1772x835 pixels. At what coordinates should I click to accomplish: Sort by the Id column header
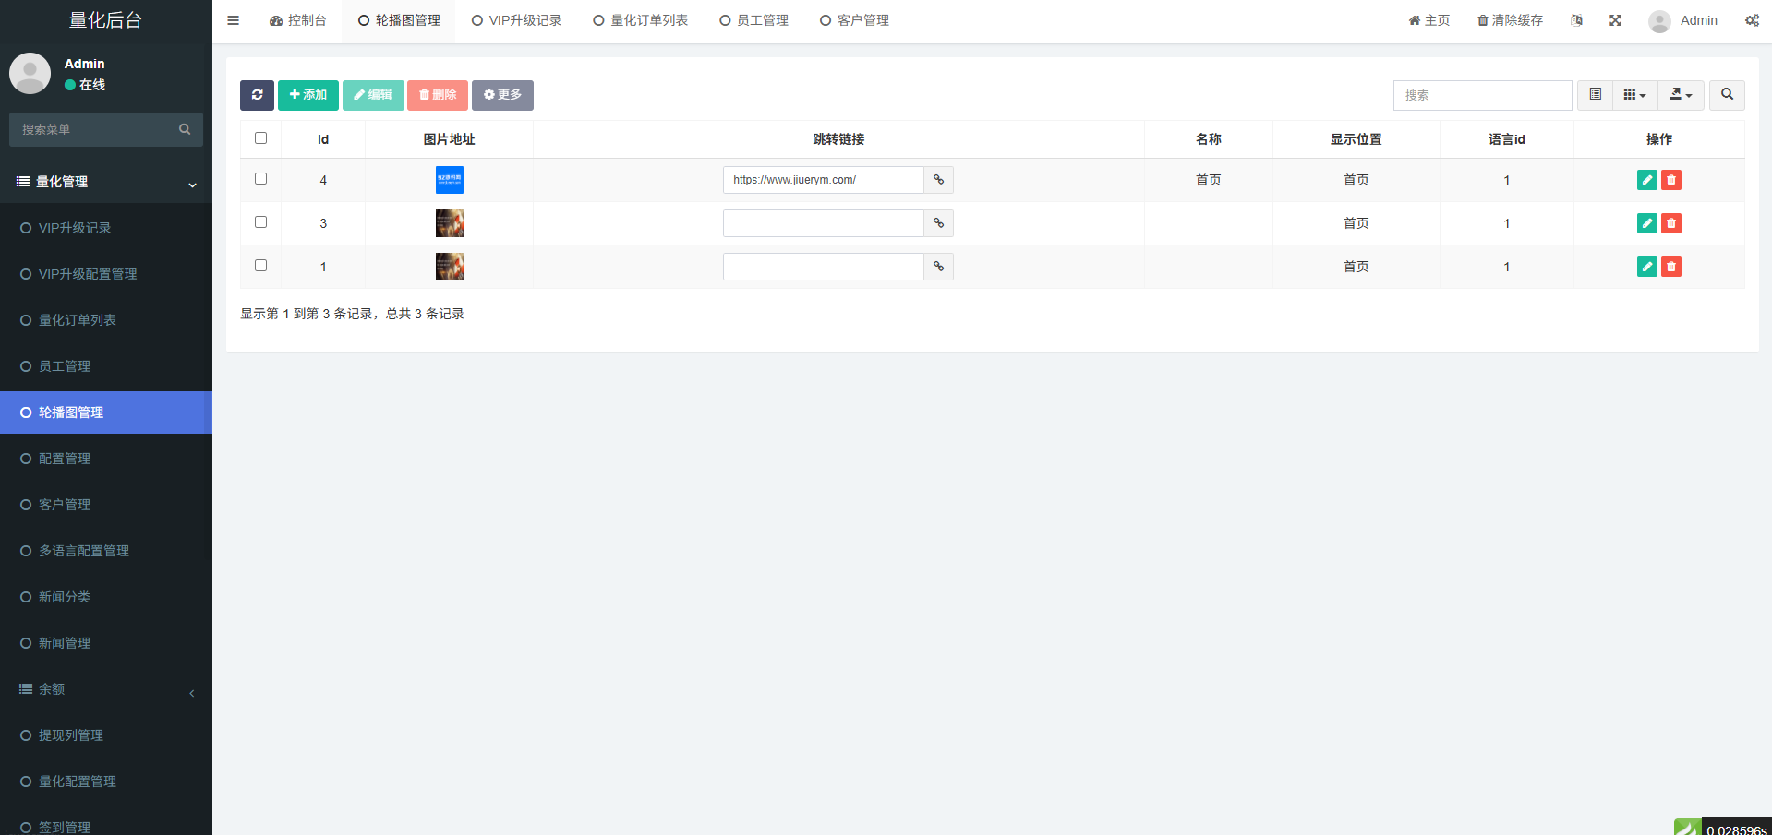coord(323,139)
